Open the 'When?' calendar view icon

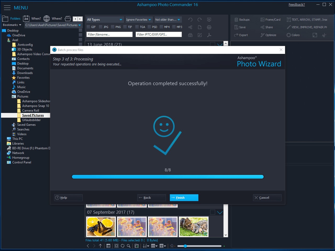(26, 19)
